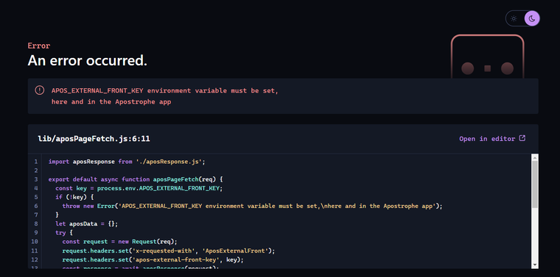Click the 'let aposData = {};' line

click(x=86, y=223)
